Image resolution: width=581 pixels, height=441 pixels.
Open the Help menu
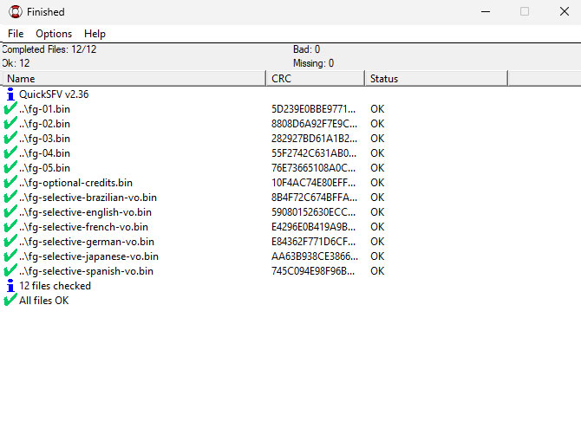[95, 34]
